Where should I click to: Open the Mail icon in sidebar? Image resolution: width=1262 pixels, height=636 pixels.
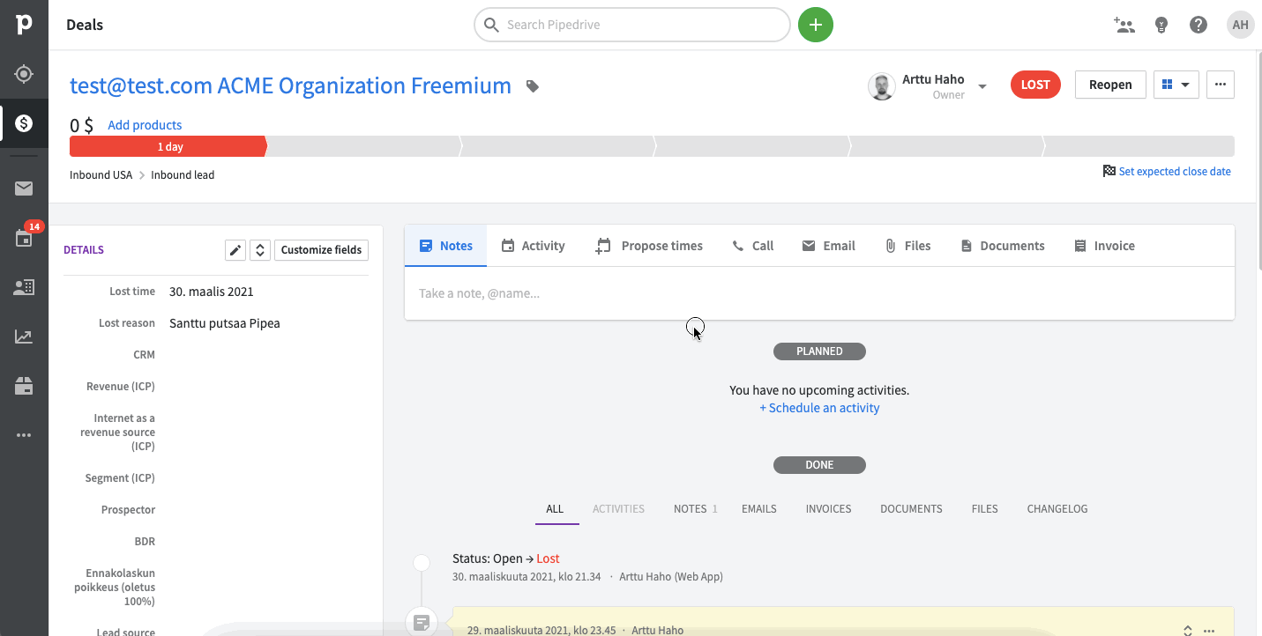[x=24, y=189]
